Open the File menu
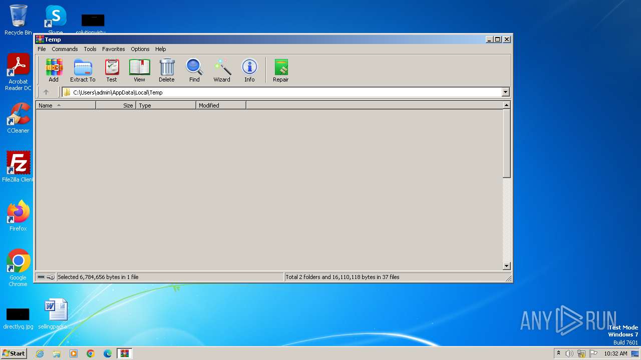641x360 pixels. tap(42, 49)
